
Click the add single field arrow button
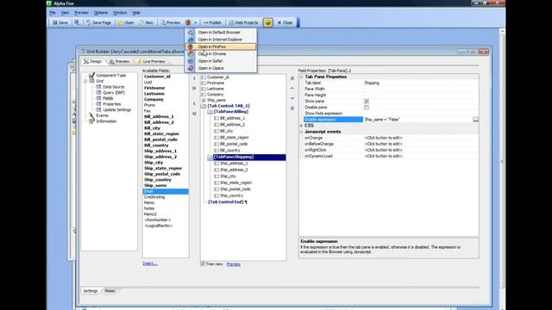194,78
